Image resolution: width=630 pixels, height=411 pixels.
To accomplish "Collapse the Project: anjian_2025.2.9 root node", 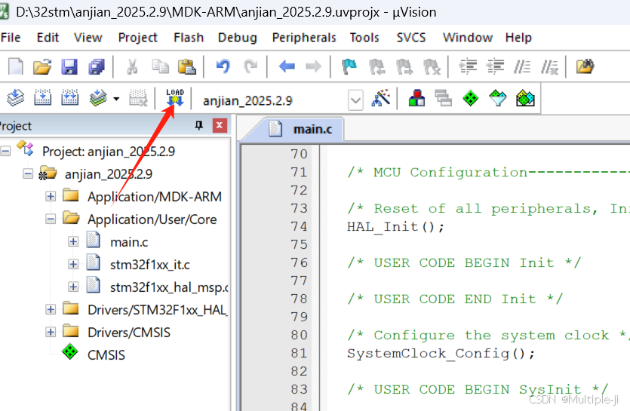I will 5,152.
